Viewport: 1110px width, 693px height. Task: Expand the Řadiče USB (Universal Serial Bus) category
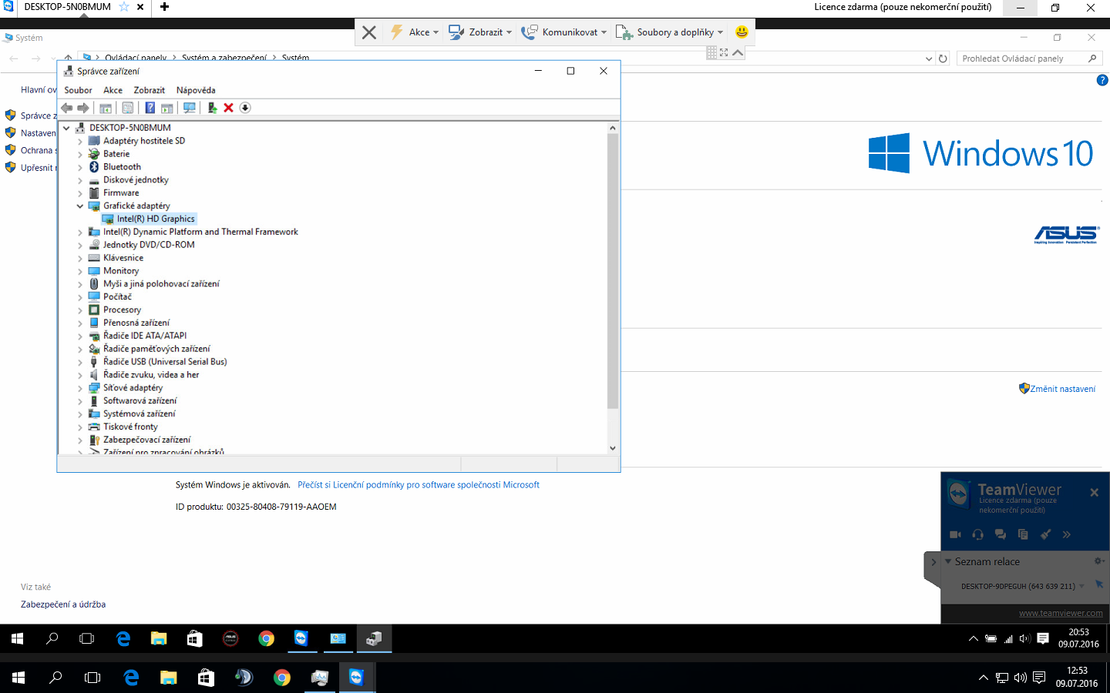tap(80, 362)
